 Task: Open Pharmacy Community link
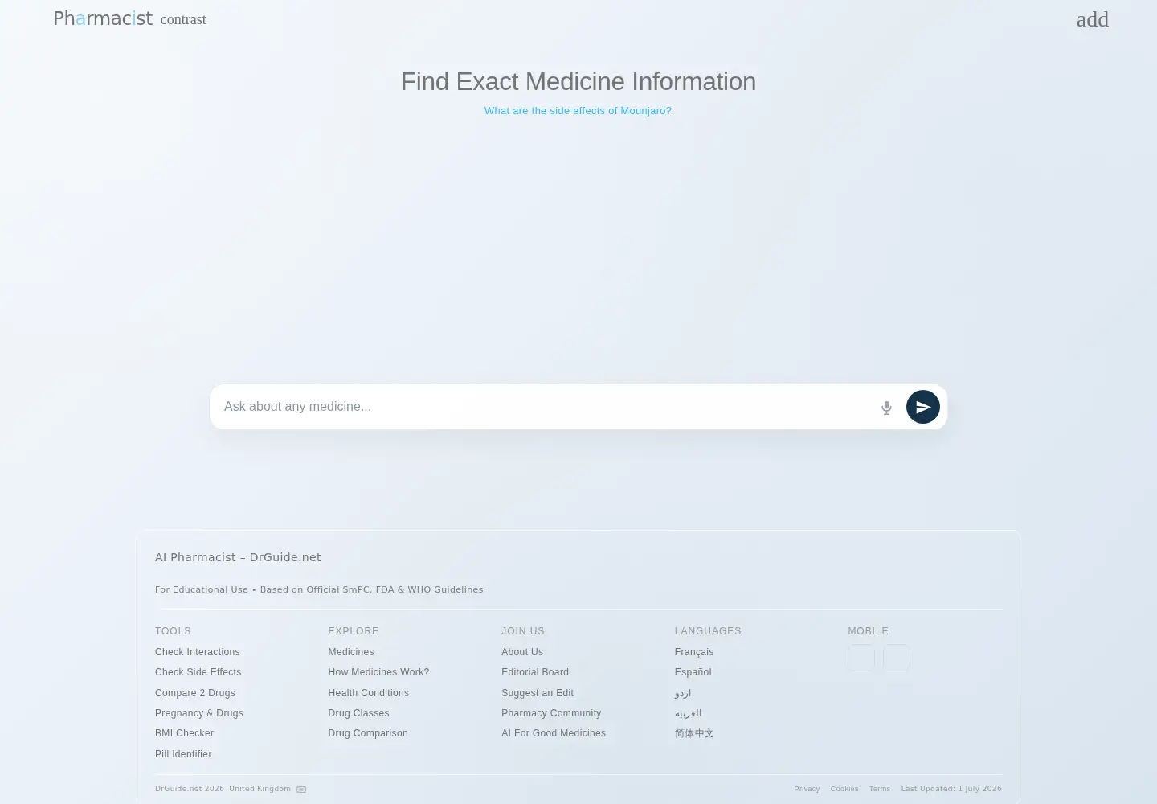551,713
